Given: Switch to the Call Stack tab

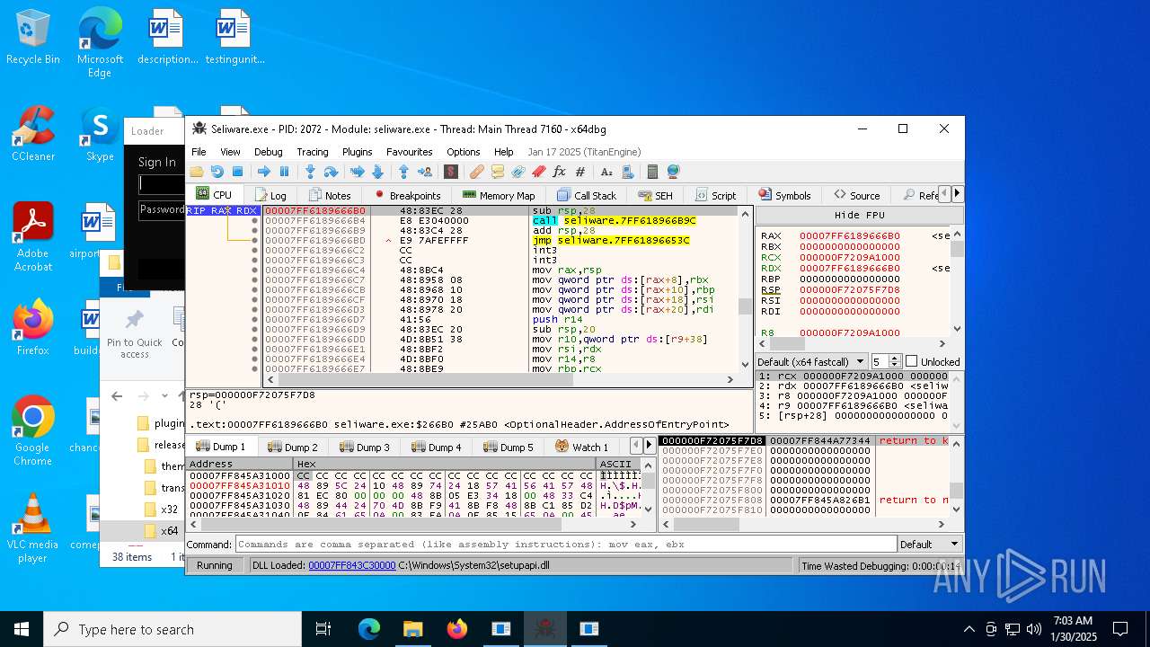Looking at the screenshot, I should [x=587, y=195].
